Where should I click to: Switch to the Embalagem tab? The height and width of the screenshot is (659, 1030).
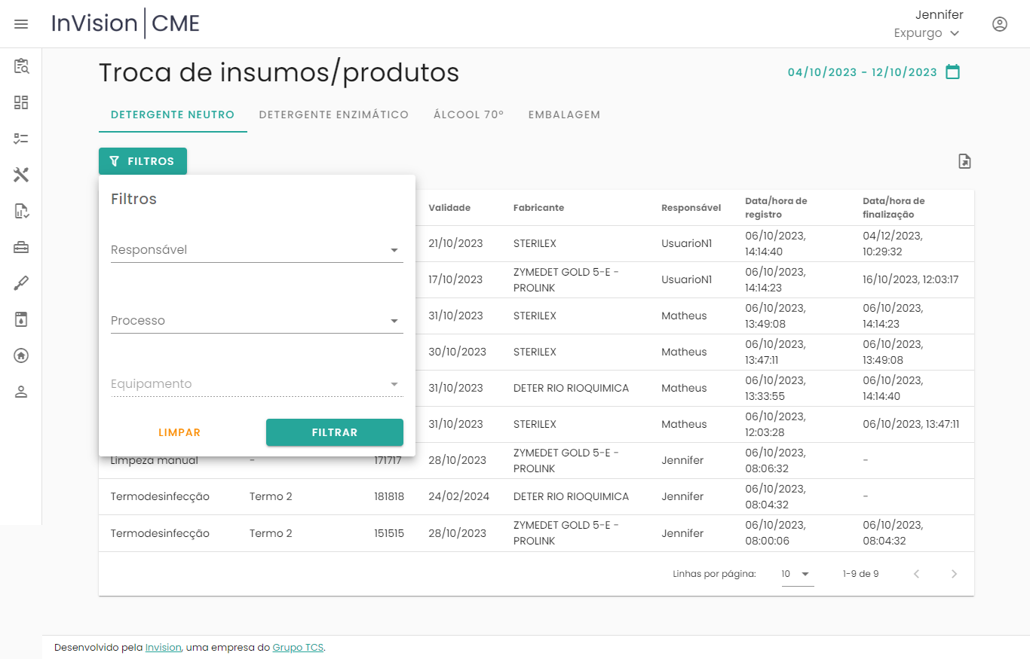click(564, 115)
